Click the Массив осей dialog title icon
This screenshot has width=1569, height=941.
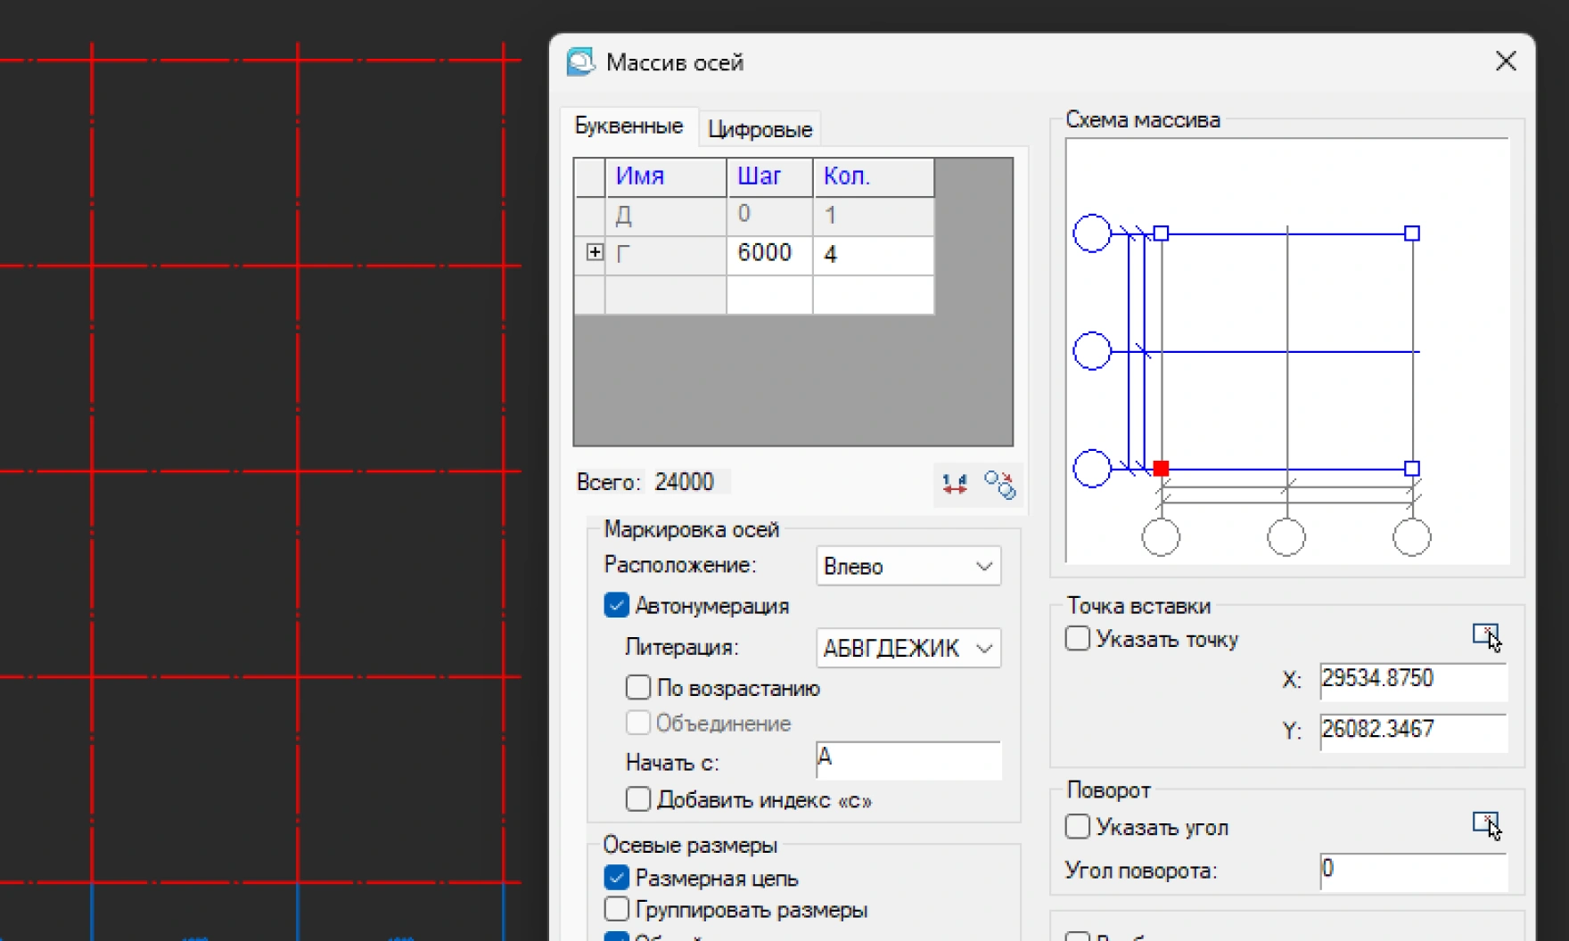[581, 62]
